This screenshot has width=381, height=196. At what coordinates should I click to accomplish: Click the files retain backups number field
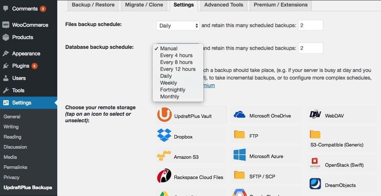click(310, 25)
